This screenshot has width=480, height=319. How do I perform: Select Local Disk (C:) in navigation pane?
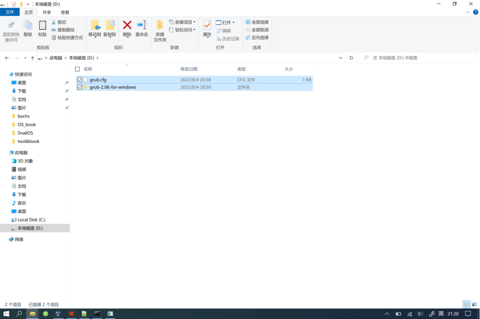tap(31, 220)
